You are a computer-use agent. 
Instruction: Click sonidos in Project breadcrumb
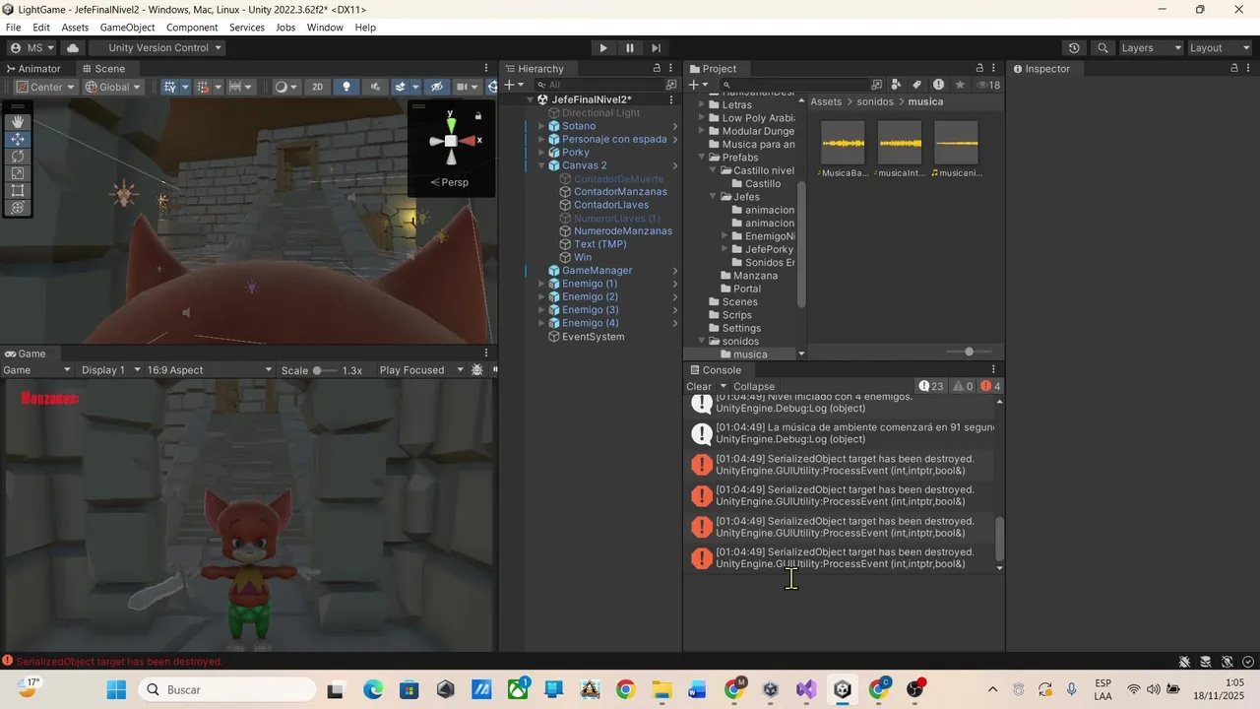[x=875, y=101]
